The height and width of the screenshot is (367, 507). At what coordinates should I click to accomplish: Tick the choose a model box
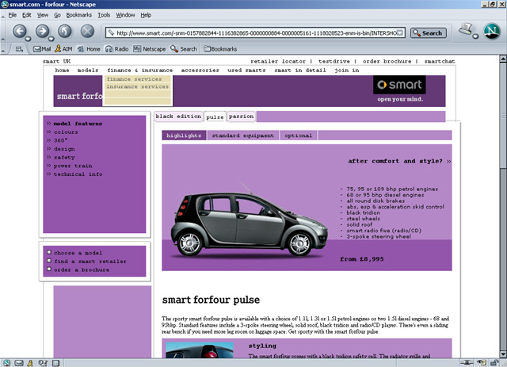click(49, 252)
